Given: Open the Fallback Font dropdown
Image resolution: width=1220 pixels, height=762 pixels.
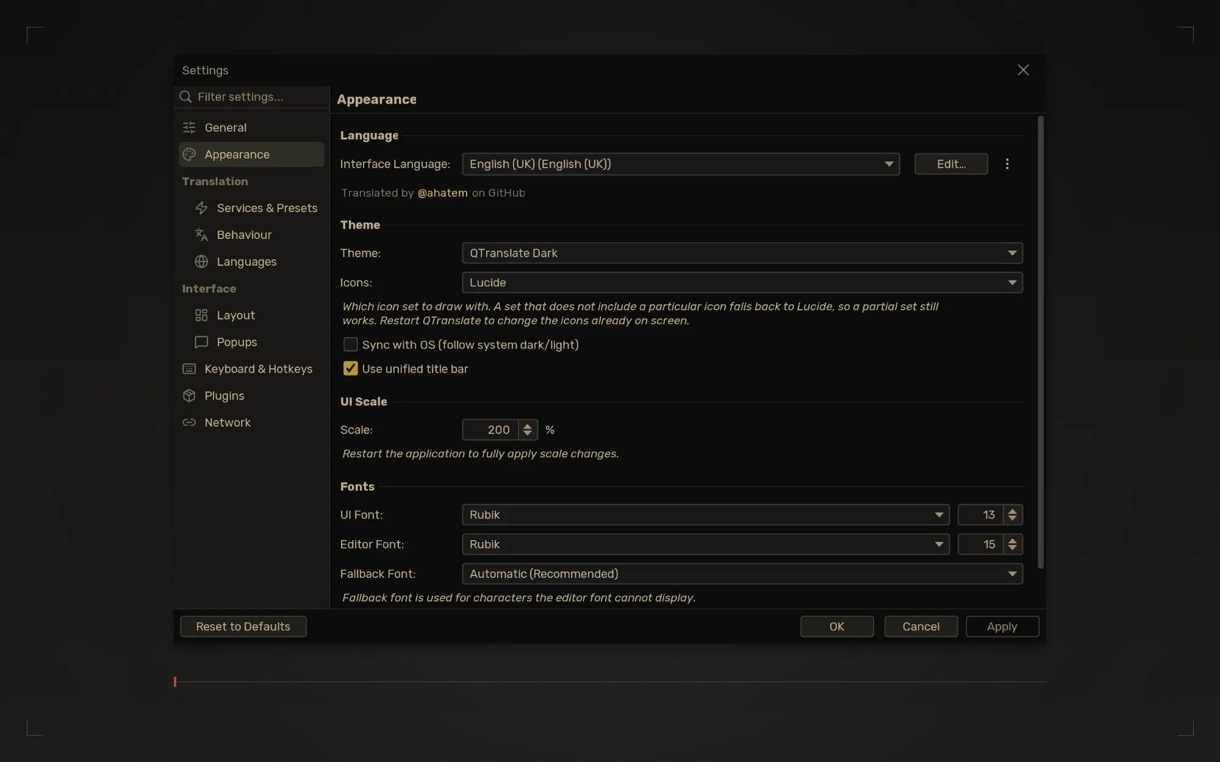Looking at the screenshot, I should (x=742, y=574).
